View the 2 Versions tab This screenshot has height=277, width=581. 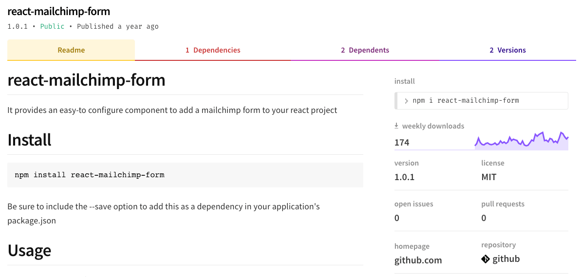[x=507, y=50]
